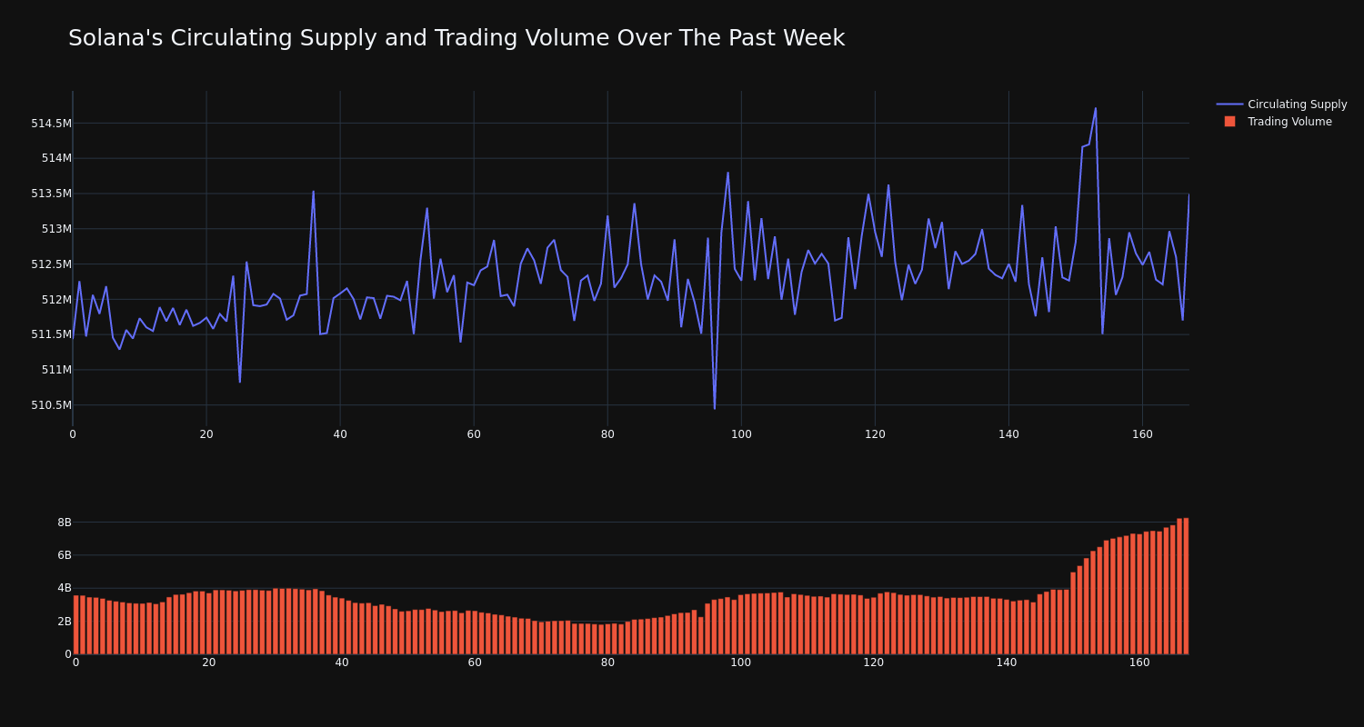
Task: Click the 512M y-axis label
Action: (56, 299)
